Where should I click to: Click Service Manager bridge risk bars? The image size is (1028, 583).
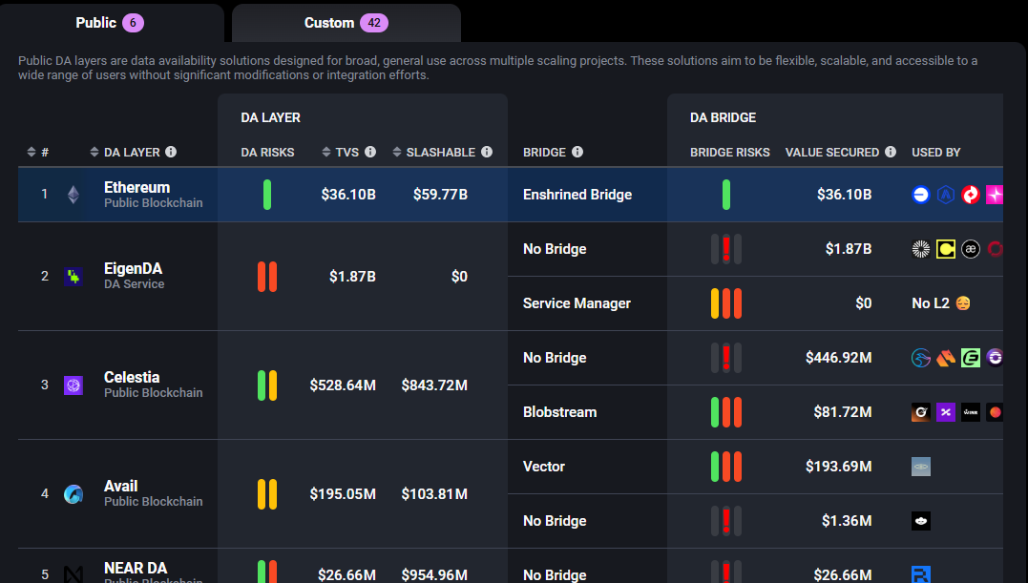(x=726, y=303)
